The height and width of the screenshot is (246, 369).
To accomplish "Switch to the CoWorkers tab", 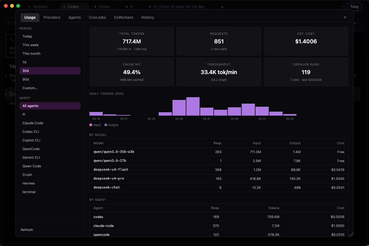I will (x=124, y=18).
